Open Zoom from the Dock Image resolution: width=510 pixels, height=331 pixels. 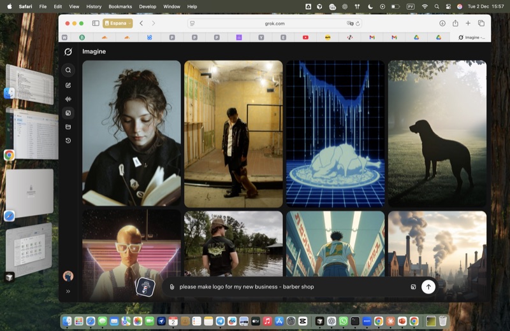[x=367, y=321]
